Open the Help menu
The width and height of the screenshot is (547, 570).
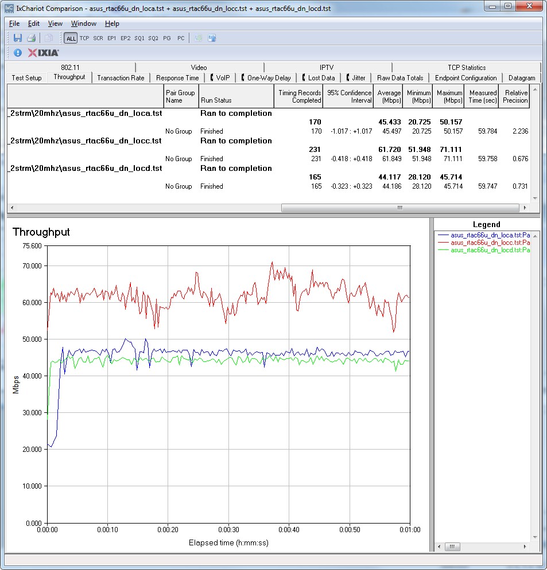pyautogui.click(x=112, y=24)
